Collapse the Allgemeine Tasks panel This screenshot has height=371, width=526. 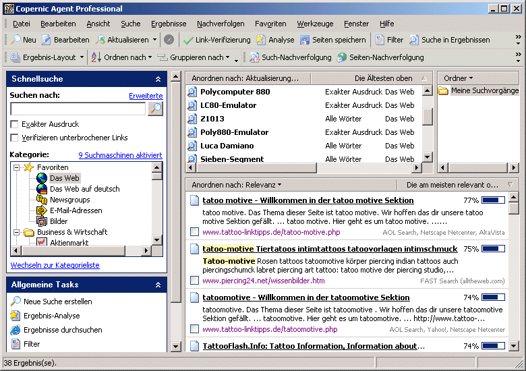158,285
